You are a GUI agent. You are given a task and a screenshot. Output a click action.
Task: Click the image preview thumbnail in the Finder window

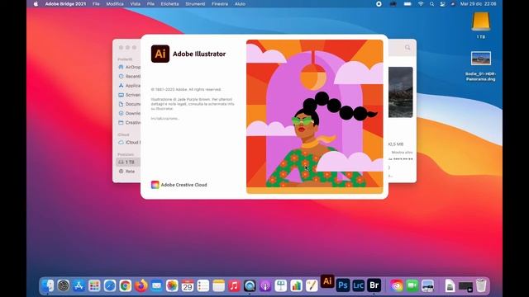[x=400, y=92]
